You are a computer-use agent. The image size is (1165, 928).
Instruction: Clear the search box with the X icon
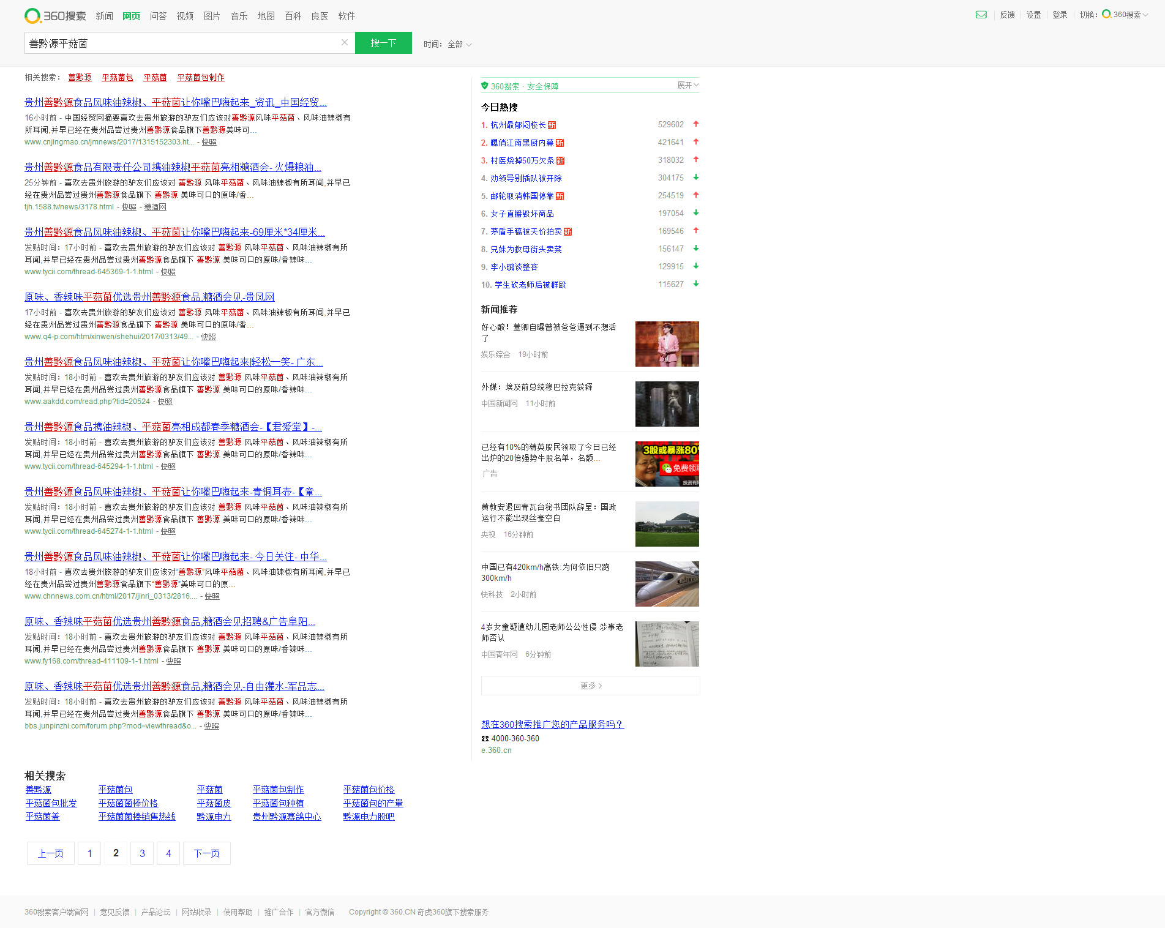(345, 43)
